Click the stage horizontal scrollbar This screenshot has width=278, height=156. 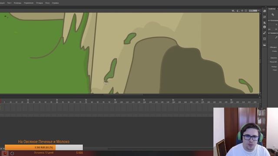pyautogui.click(x=123, y=95)
